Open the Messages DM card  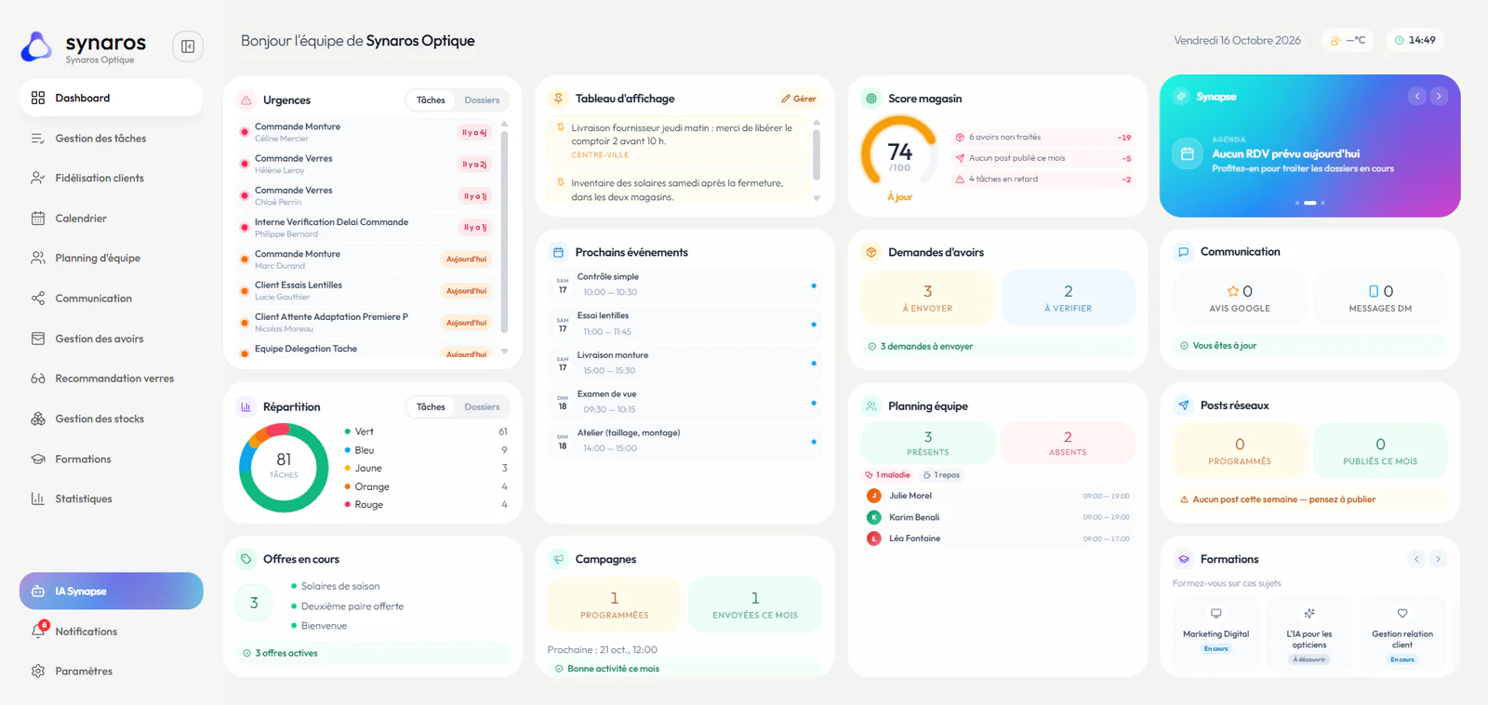pos(1380,298)
